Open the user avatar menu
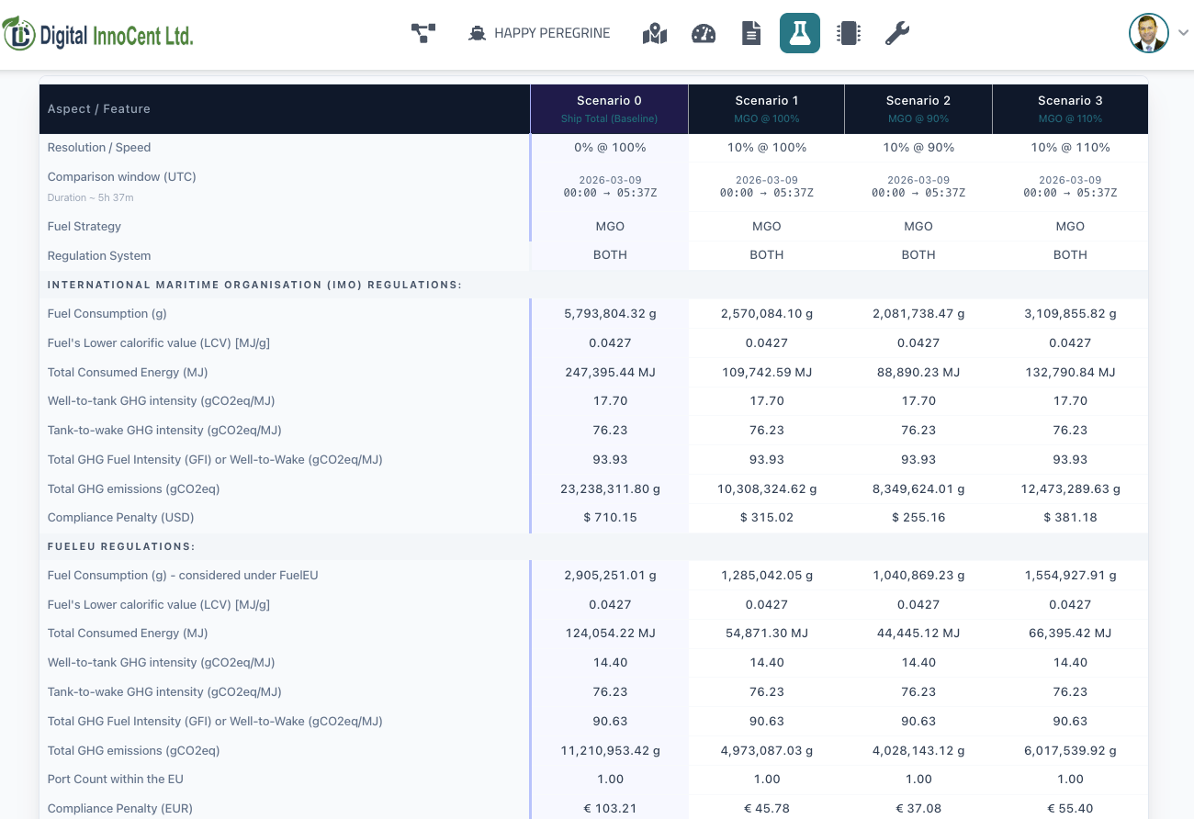1194x819 pixels. coord(1149,33)
